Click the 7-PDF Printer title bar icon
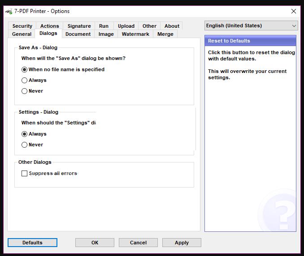304x256 pixels. tap(9, 11)
